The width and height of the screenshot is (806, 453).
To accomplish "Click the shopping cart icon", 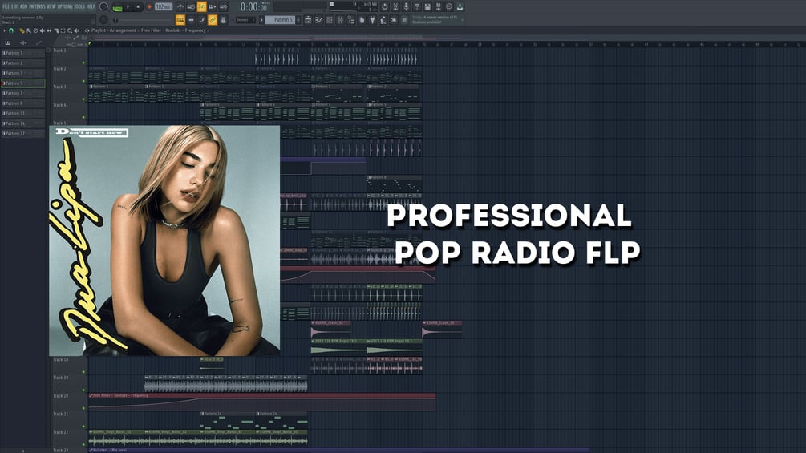I will point(404,20).
